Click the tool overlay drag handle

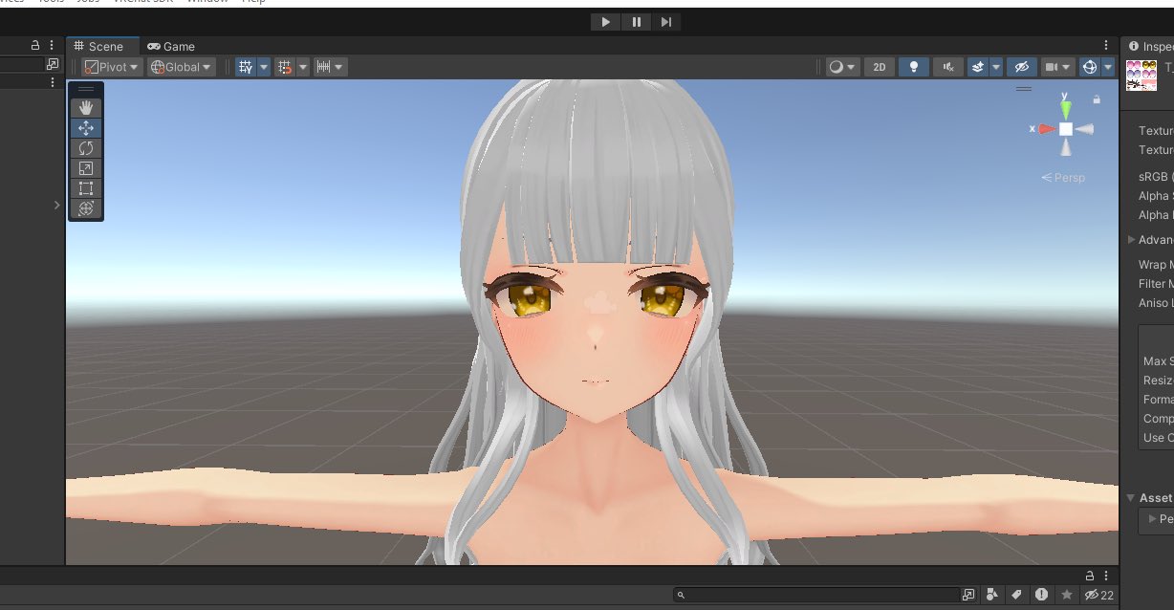point(86,89)
